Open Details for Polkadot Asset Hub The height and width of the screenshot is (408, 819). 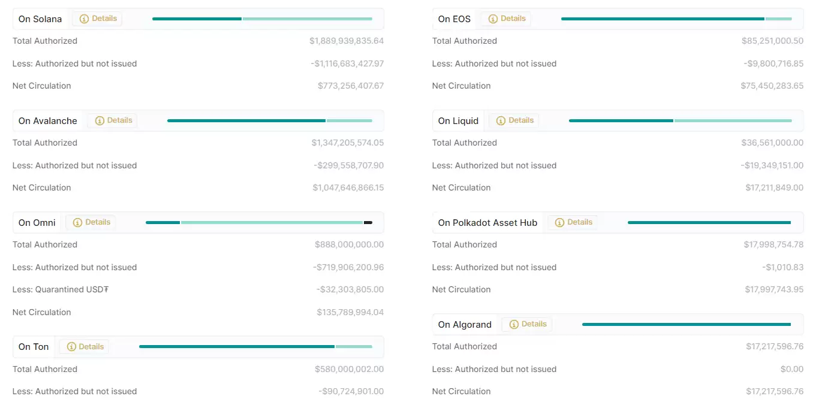[573, 222]
